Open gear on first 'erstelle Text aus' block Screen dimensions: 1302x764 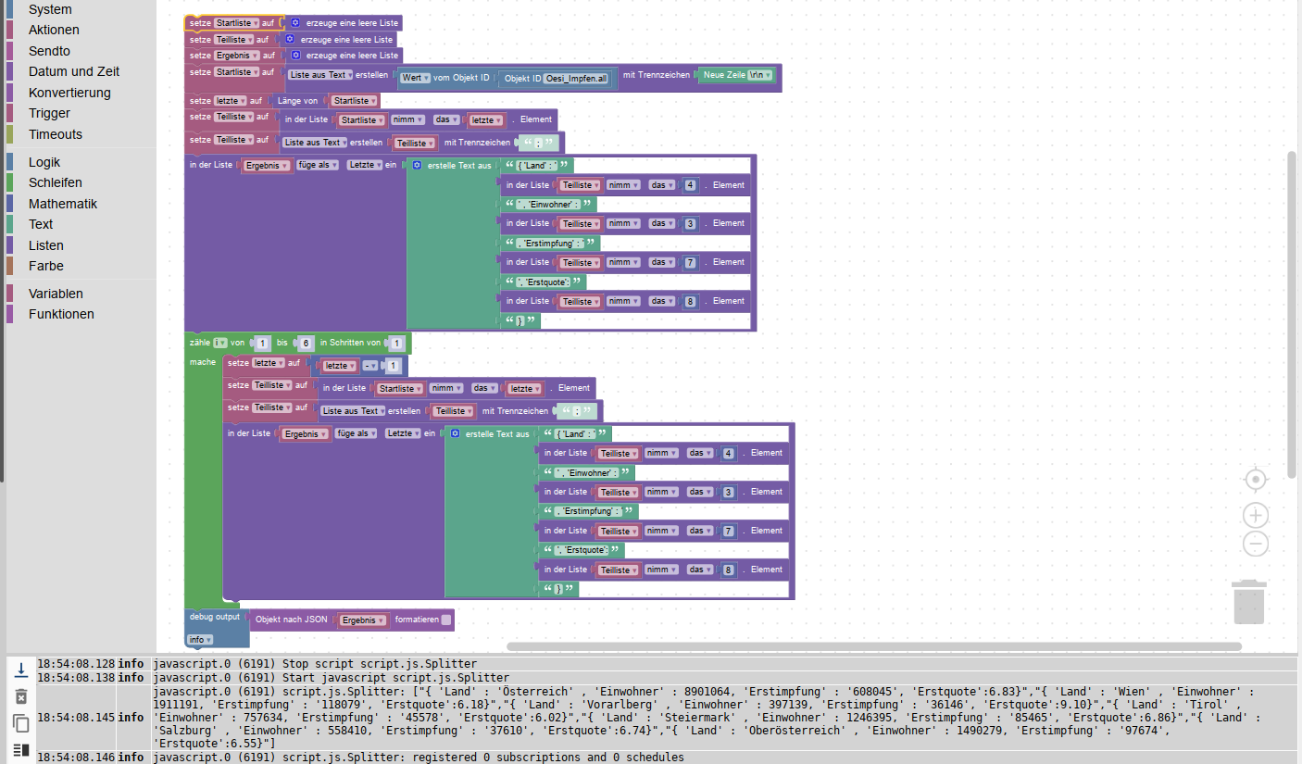(418, 165)
